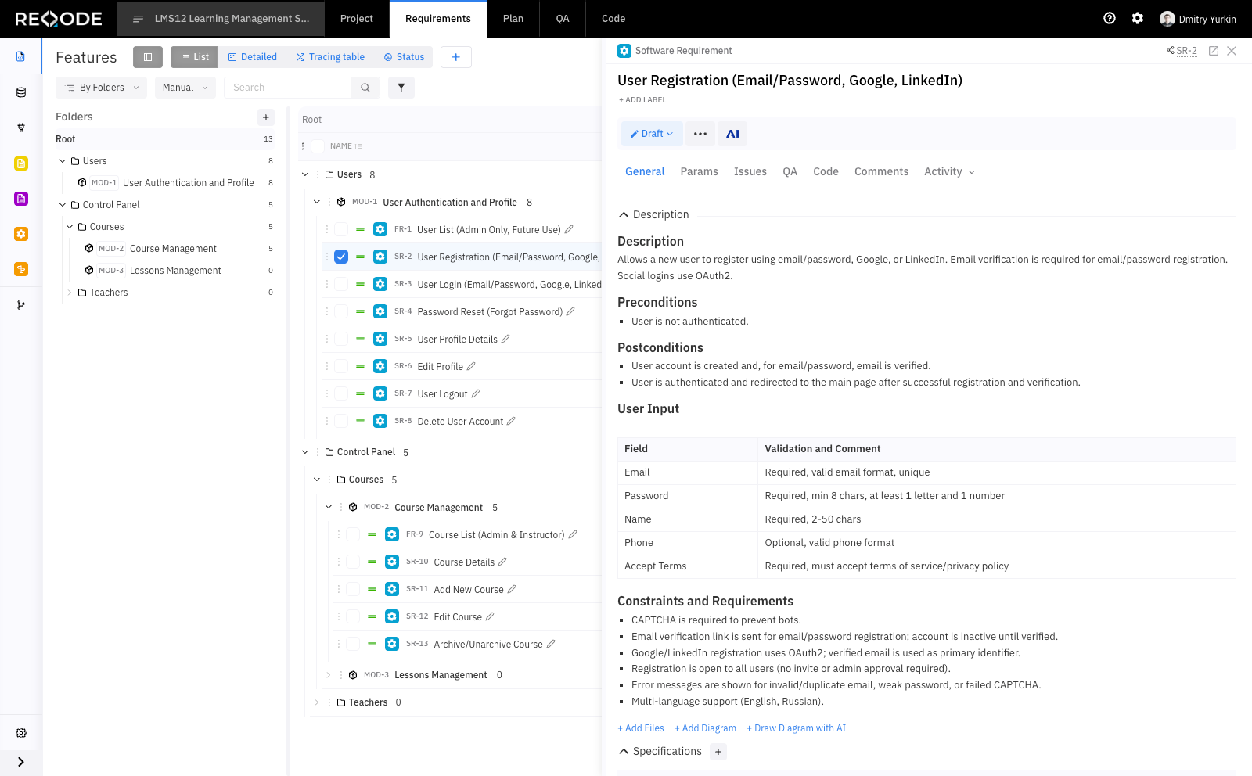Check the FR-9 Course List checkbox

353,534
